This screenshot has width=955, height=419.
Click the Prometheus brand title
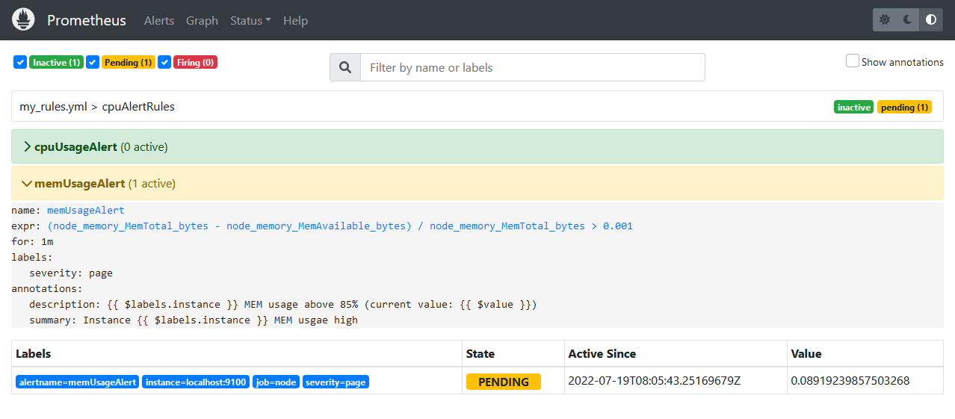(x=87, y=20)
